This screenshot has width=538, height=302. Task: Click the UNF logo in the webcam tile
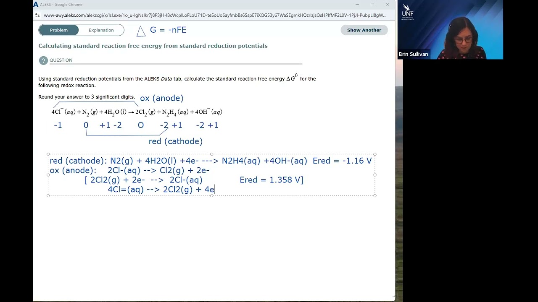pos(408,12)
